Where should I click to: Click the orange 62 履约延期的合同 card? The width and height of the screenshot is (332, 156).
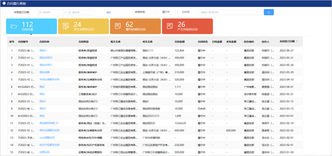click(x=135, y=26)
